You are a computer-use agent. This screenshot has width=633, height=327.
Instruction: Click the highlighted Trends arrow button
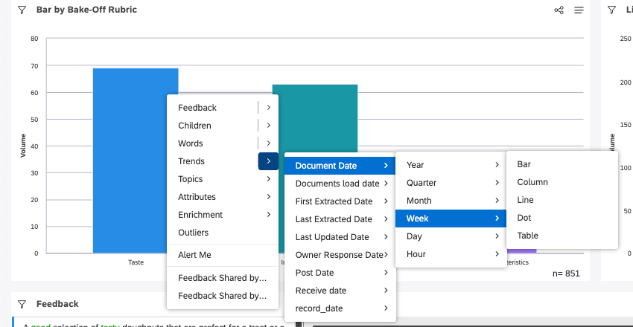(268, 161)
